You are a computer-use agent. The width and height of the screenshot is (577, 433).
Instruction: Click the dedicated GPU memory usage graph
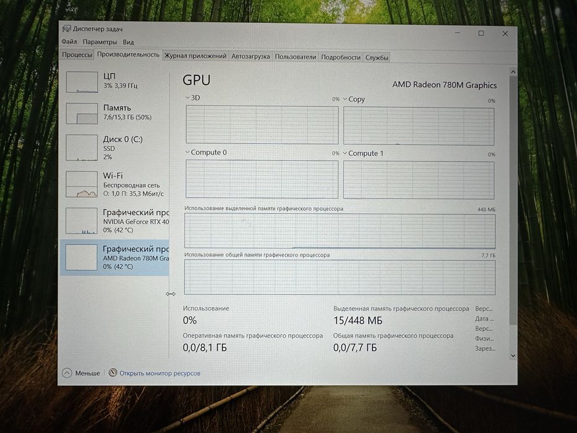[340, 231]
